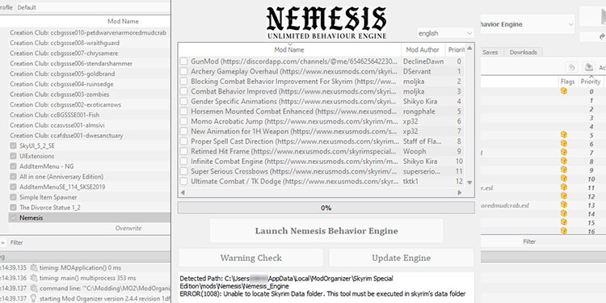Screen dimensions: 606x303
Task: Click the flag icon in plugin priority row 14
Action: (564, 213)
